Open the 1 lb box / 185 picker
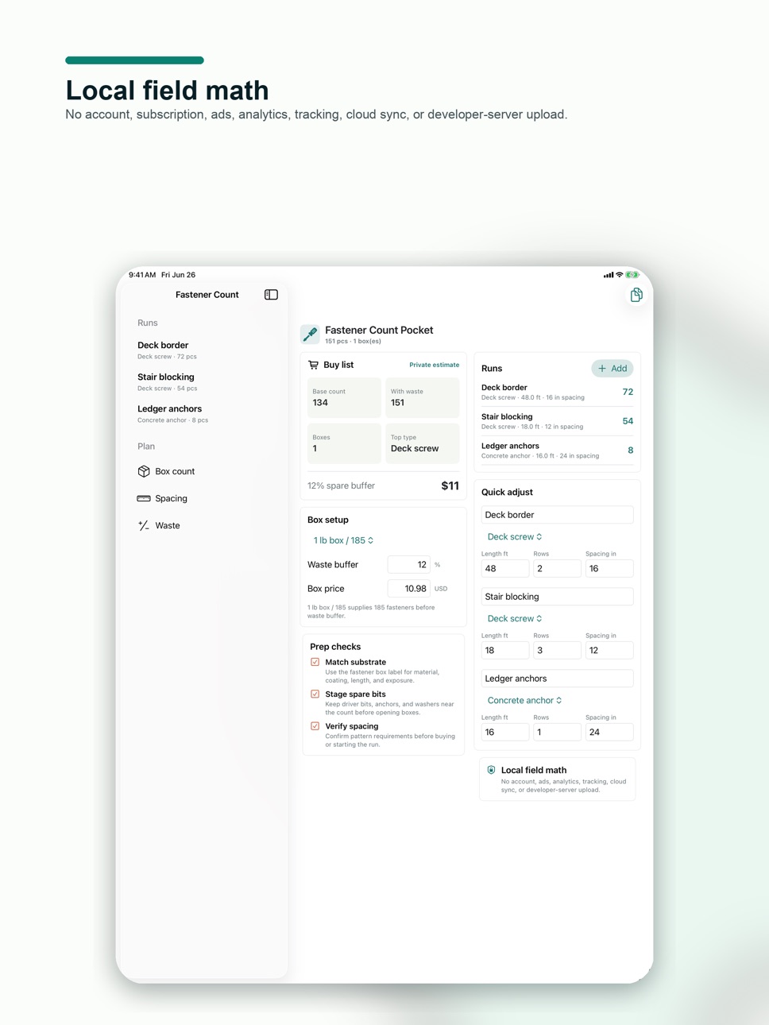The width and height of the screenshot is (769, 1025). click(x=343, y=540)
